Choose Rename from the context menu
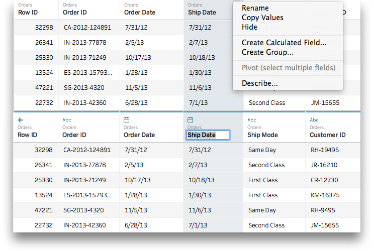The width and height of the screenshot is (373, 251). pyautogui.click(x=255, y=8)
